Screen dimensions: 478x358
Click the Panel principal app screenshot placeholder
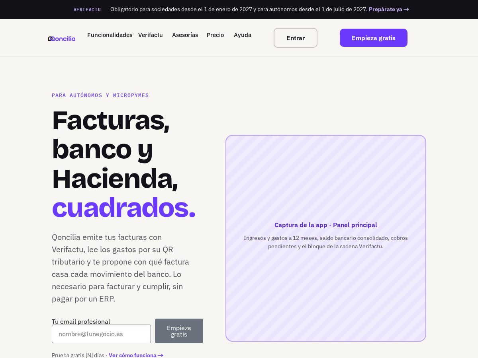(x=326, y=238)
